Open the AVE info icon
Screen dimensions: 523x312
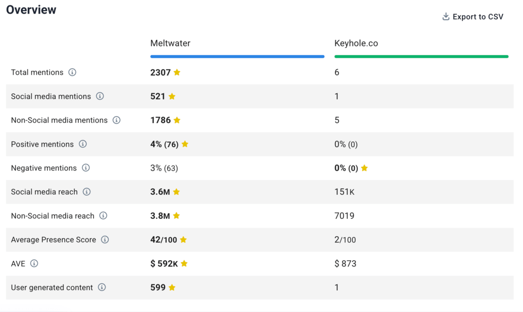pyautogui.click(x=34, y=263)
